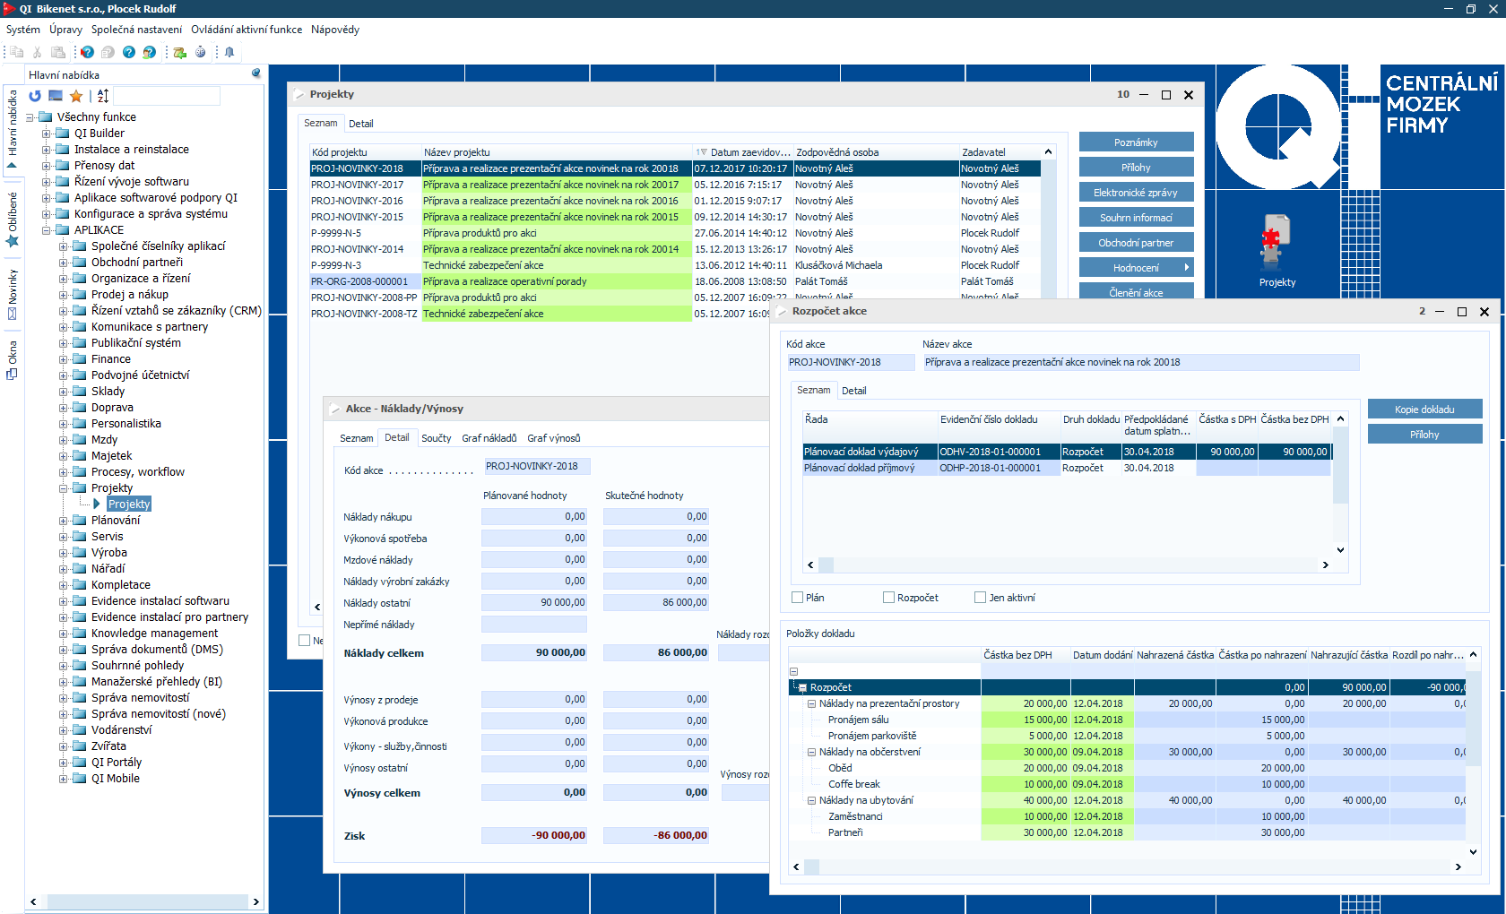Click the stopwatch icon in the toolbar
1506x914 pixels.
click(201, 52)
